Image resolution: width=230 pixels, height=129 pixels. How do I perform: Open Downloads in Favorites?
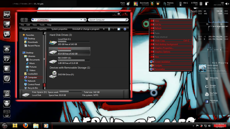pyautogui.click(x=31, y=42)
